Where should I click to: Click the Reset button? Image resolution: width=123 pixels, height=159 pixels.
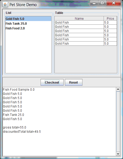[74, 82]
